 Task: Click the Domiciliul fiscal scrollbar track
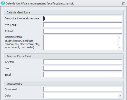(x=120, y=43)
